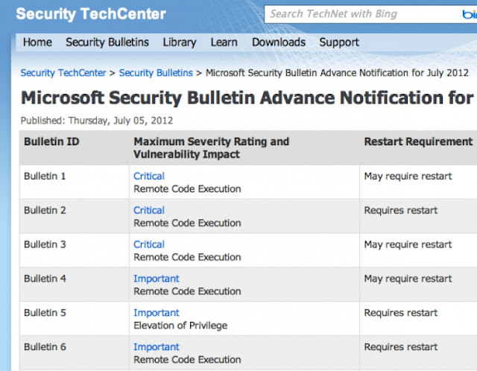The width and height of the screenshot is (477, 371).
Task: Open the Home menu item
Action: click(x=37, y=42)
